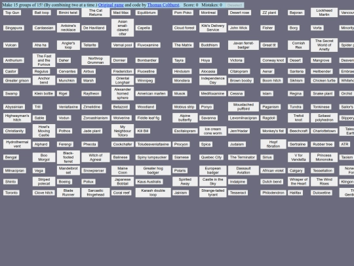Viewport: 354px width, 266px height.
Task: Select the Zoroastrianism tile
Action: pyautogui.click(x=96, y=118)
